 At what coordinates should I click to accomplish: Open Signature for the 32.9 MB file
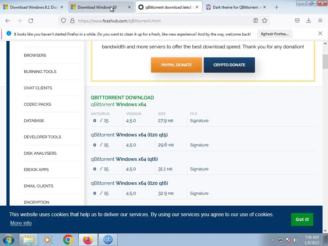tap(199, 193)
